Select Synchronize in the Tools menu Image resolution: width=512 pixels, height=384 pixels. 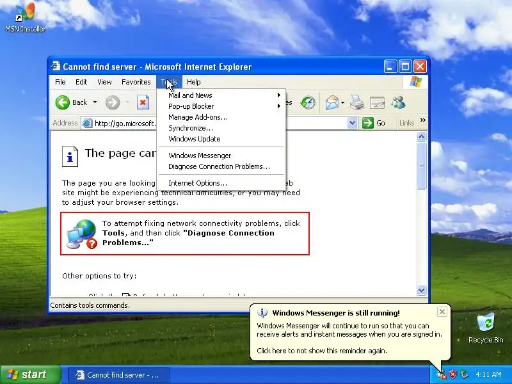point(221,128)
